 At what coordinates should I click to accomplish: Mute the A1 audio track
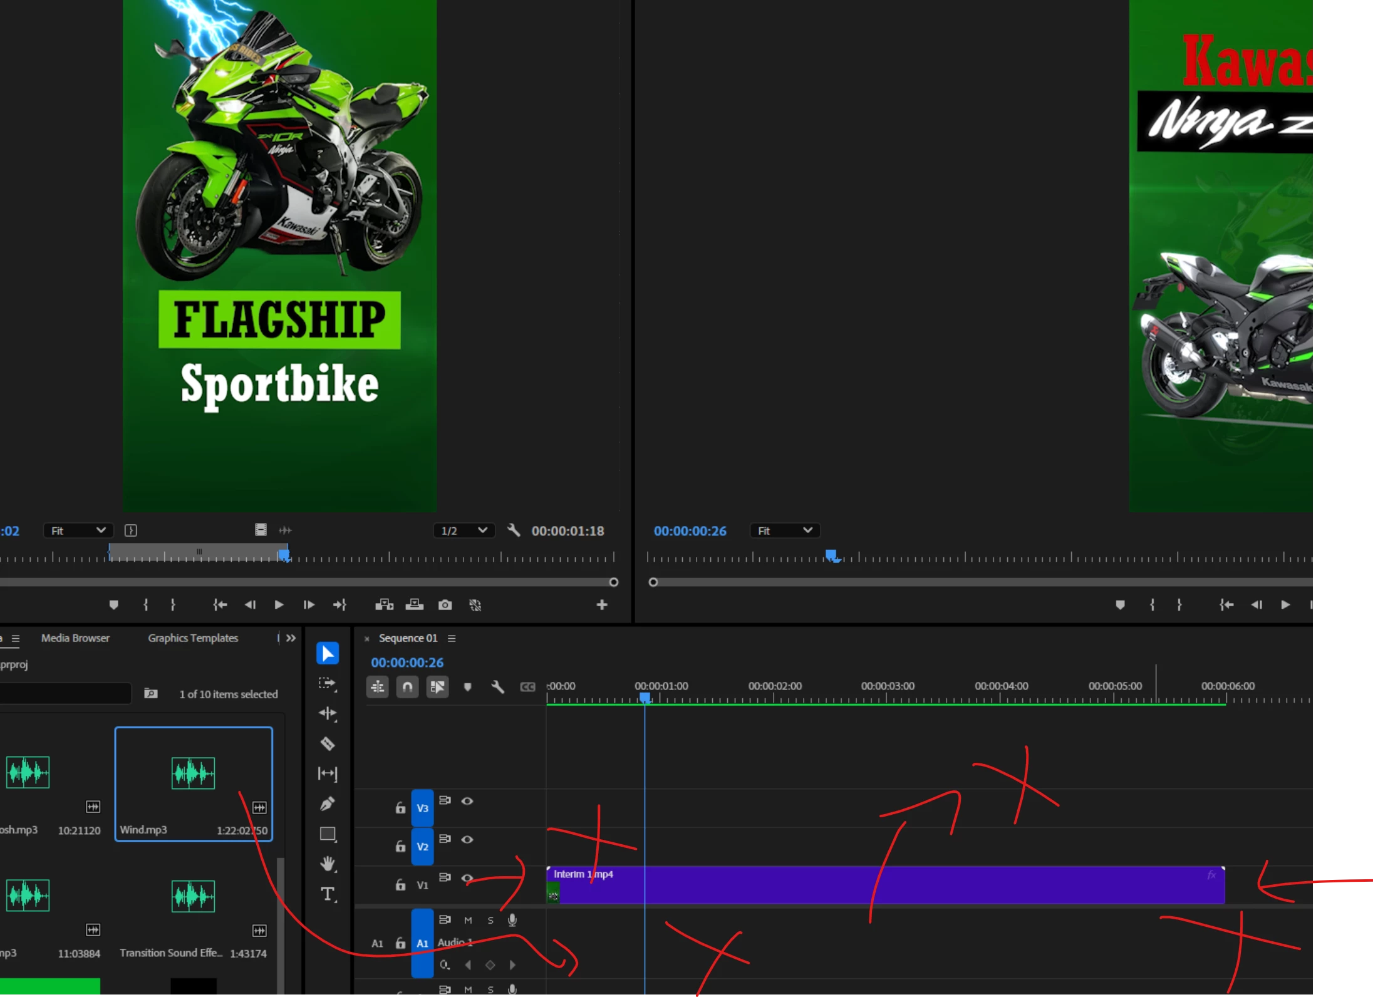pyautogui.click(x=468, y=920)
